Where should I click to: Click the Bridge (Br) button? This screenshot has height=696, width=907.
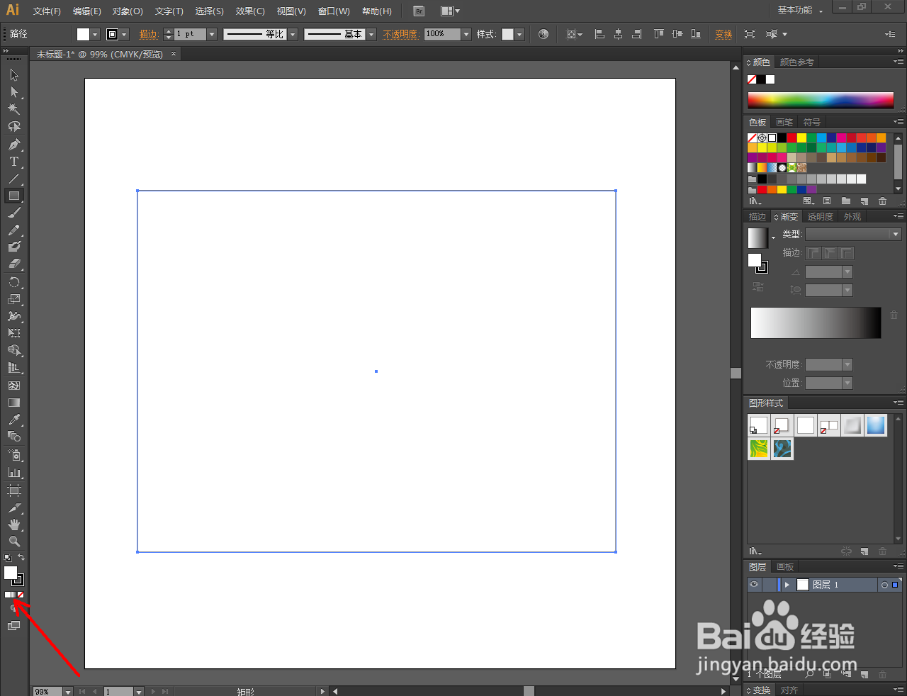[x=419, y=11]
